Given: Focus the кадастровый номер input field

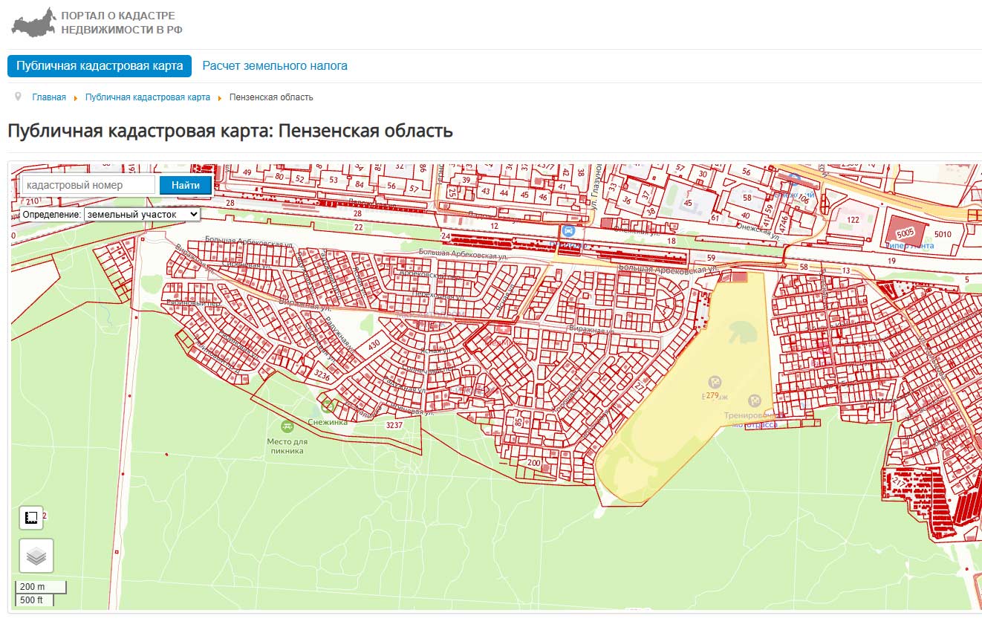Looking at the screenshot, I should (x=89, y=185).
